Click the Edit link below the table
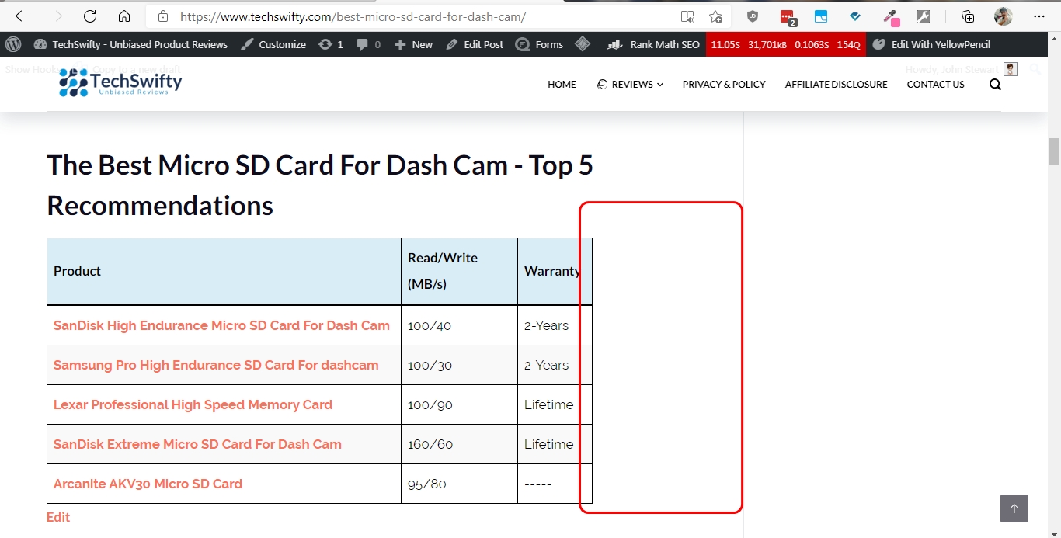1061x538 pixels. click(58, 517)
